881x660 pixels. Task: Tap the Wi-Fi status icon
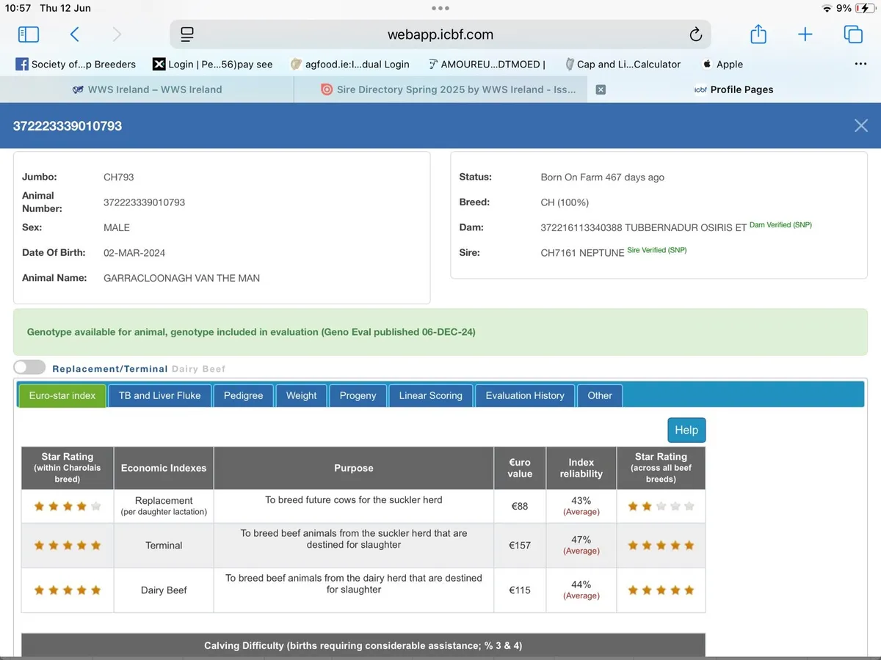(827, 8)
